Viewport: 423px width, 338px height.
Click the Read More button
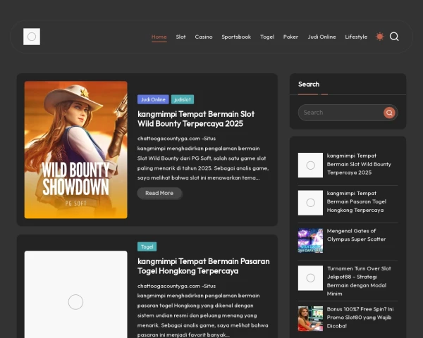tap(159, 193)
